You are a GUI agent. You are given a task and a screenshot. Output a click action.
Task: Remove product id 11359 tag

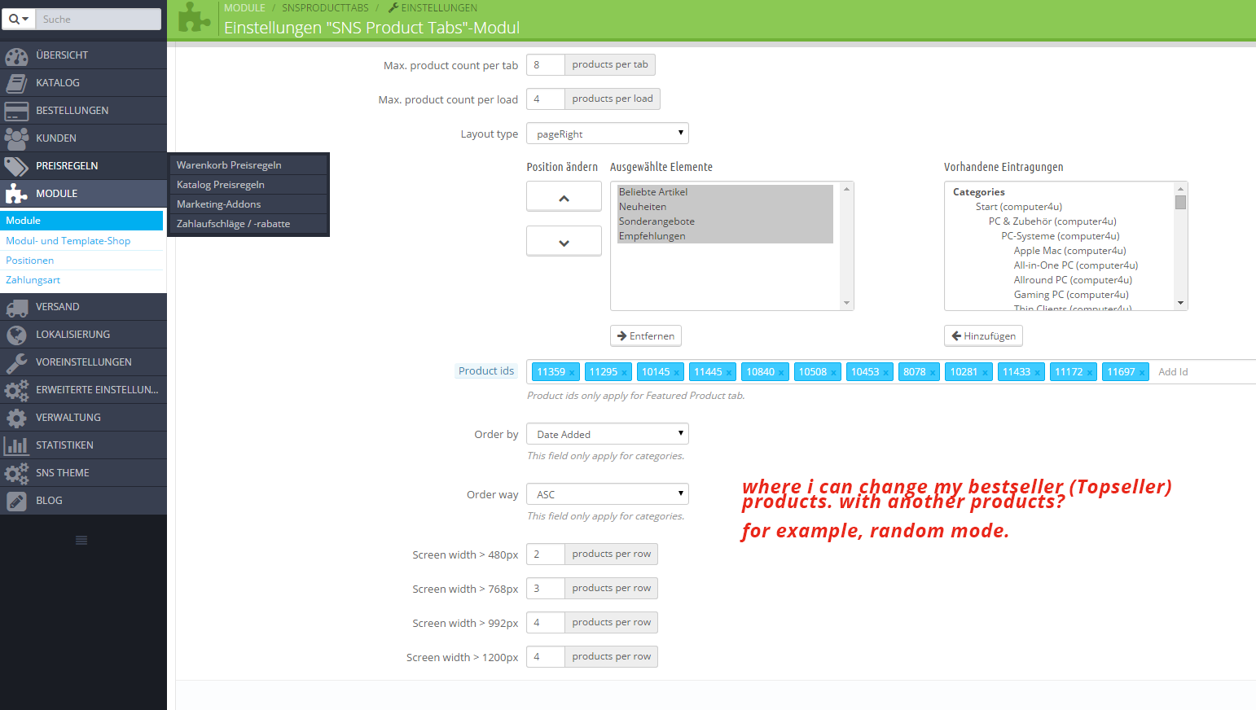(x=572, y=373)
